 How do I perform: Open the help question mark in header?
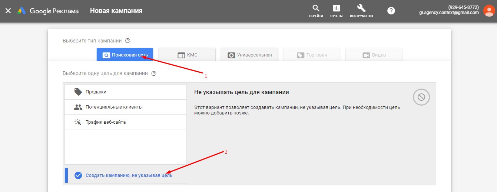(391, 11)
